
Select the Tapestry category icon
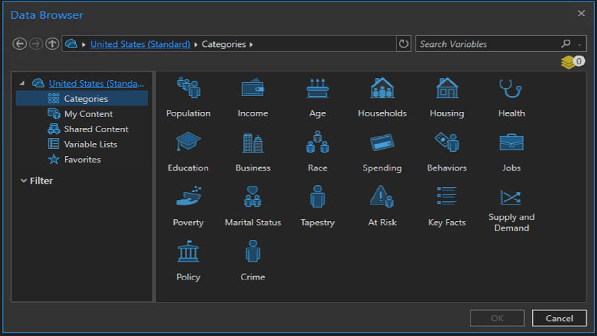(317, 197)
